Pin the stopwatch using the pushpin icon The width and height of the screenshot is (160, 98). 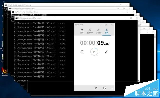click(x=96, y=88)
